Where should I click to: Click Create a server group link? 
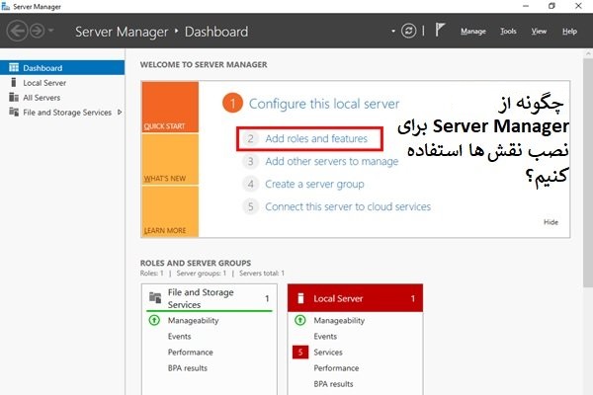point(314,184)
